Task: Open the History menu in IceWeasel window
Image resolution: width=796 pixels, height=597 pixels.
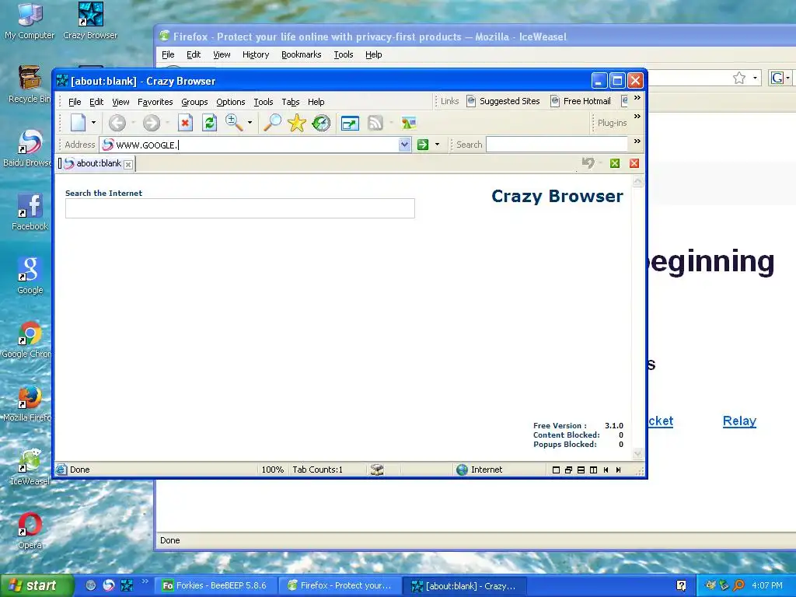Action: (x=255, y=54)
